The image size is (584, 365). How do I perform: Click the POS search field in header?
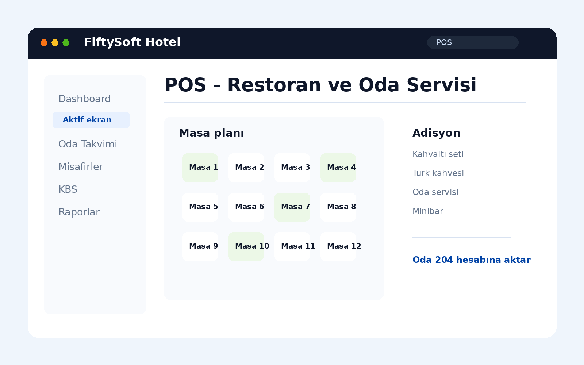pos(473,42)
